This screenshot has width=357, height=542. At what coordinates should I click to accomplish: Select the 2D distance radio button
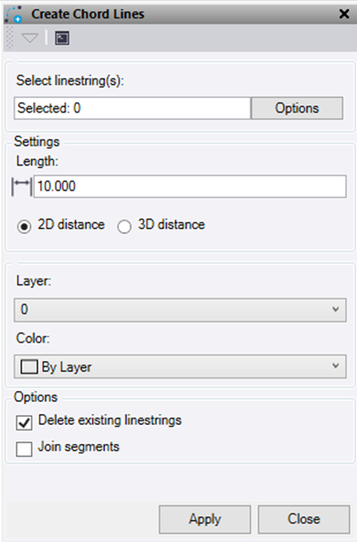(x=24, y=227)
